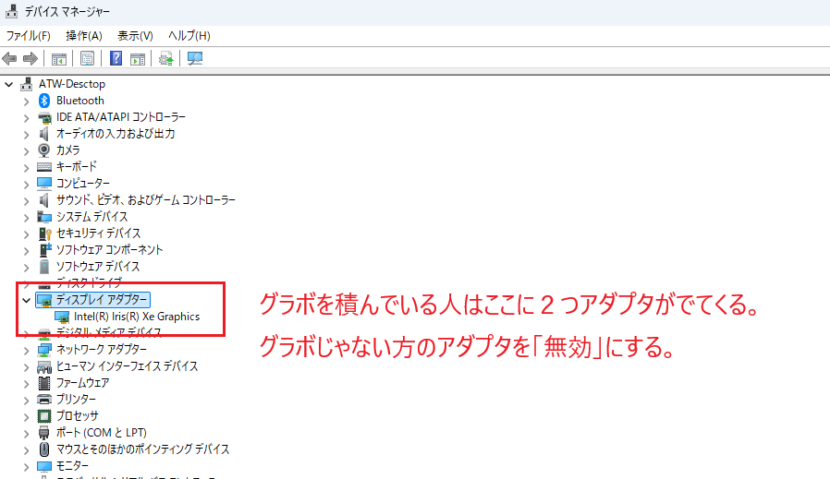Click the blue Help question-mark icon
Screen dimensions: 830x479
tap(116, 58)
